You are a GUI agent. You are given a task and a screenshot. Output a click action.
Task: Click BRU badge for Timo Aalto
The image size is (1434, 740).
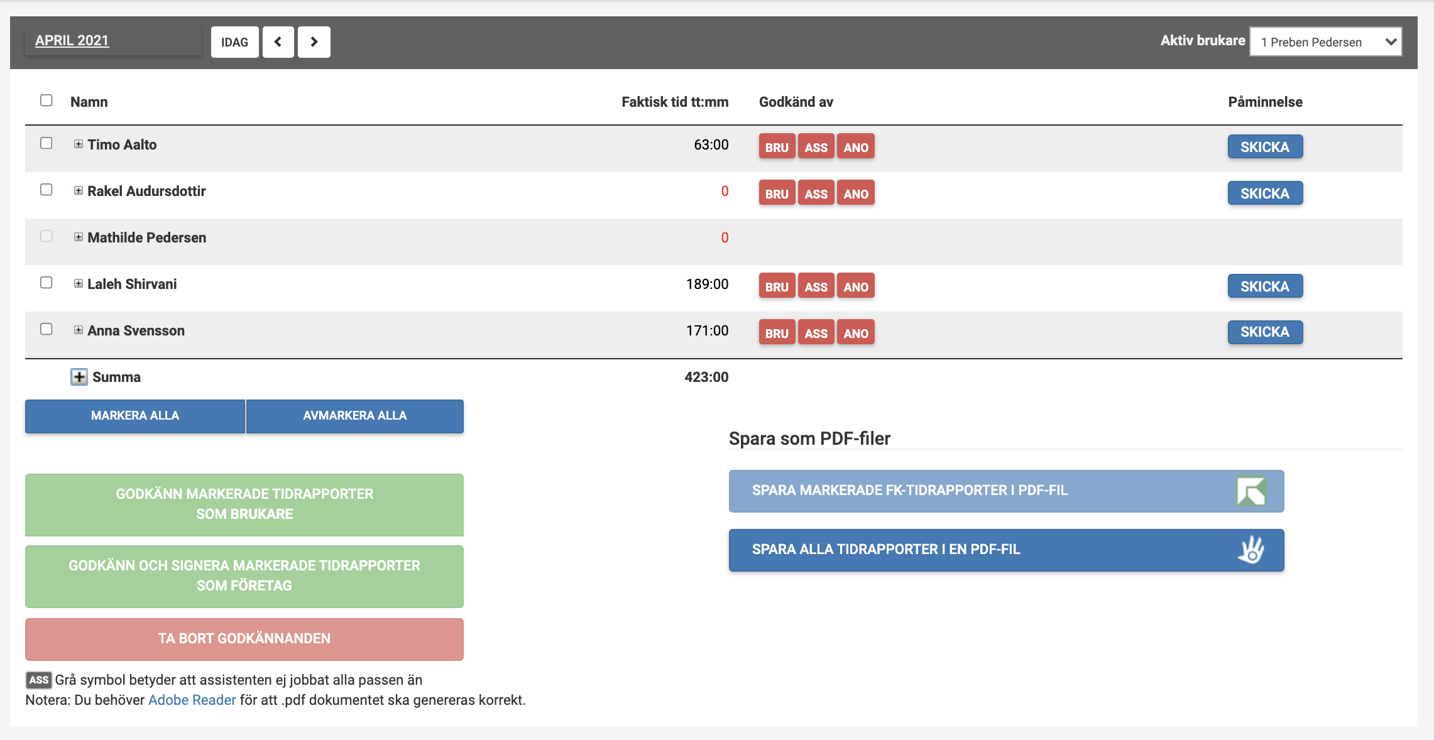pos(777,147)
